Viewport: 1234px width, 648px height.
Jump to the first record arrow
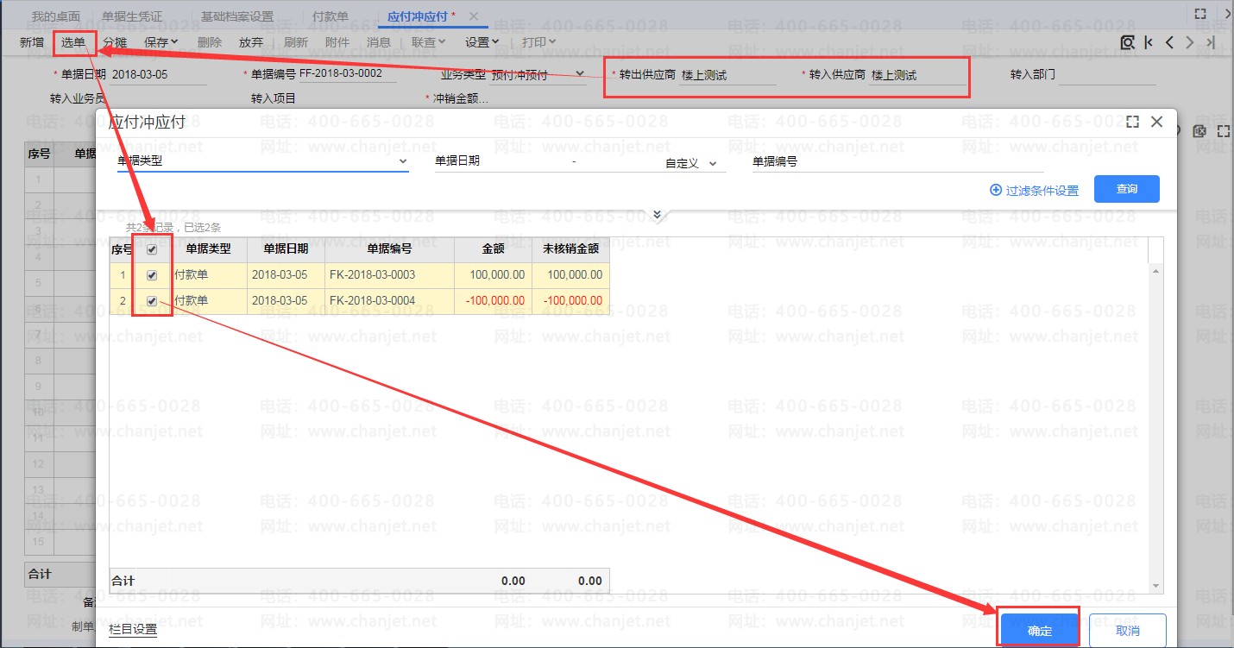tap(1149, 42)
